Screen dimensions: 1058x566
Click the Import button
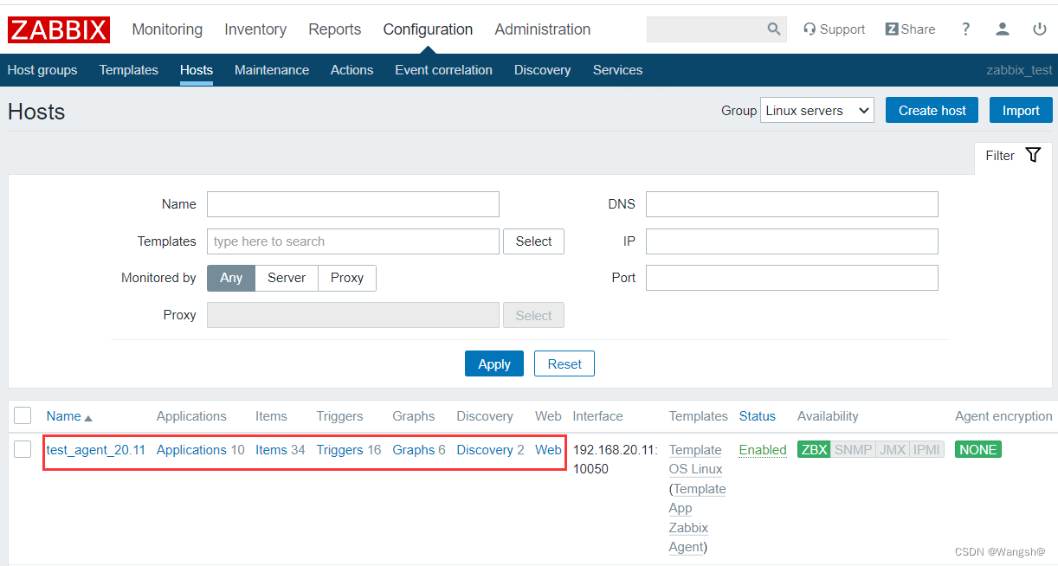tap(1021, 111)
